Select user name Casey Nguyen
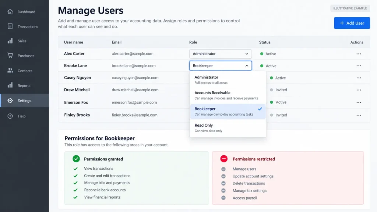This screenshot has height=212, width=377. [x=77, y=78]
